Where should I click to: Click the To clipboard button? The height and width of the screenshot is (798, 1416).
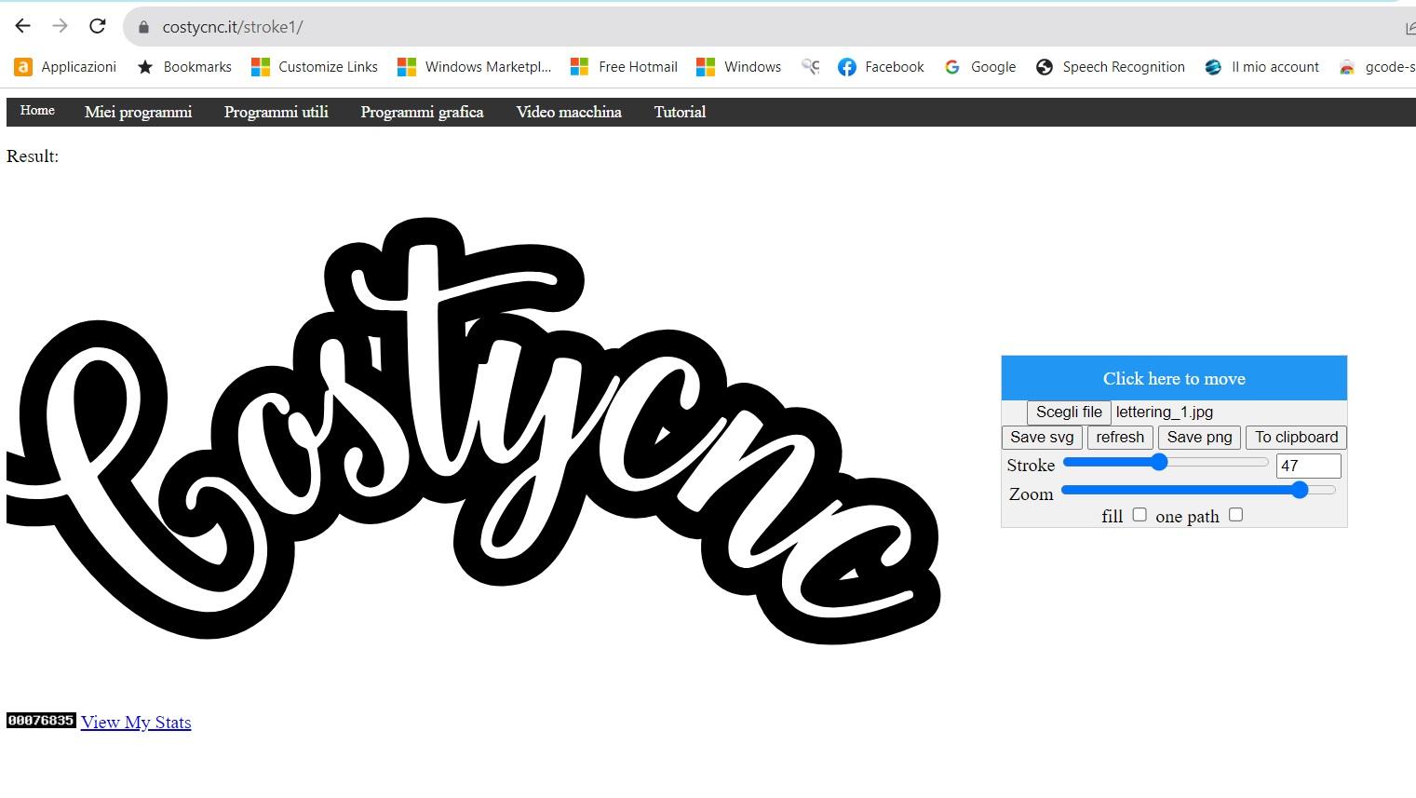pos(1296,438)
